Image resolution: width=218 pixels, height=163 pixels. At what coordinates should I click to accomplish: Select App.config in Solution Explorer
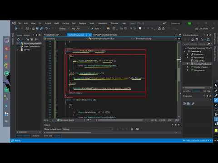[x=198, y=61]
